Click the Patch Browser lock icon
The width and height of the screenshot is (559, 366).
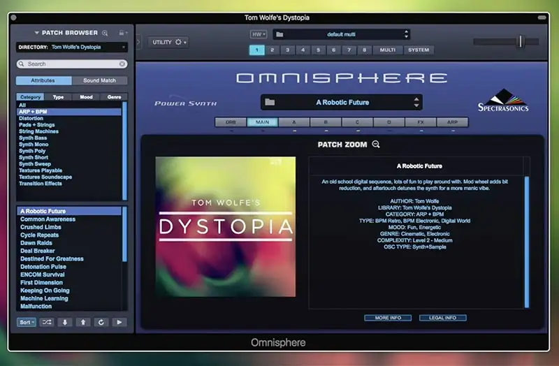pyautogui.click(x=121, y=33)
